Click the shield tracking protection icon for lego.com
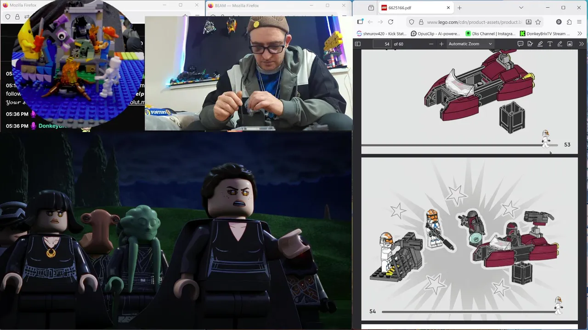Screen dimensions: 588x330 coord(412,22)
